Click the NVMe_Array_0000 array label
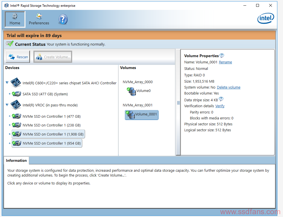 point(138,82)
